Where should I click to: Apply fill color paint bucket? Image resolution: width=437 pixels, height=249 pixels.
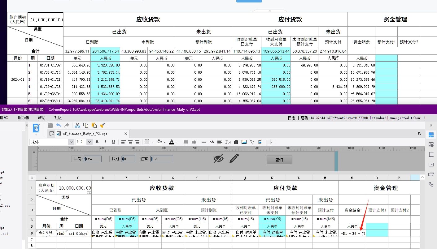[x=160, y=142]
